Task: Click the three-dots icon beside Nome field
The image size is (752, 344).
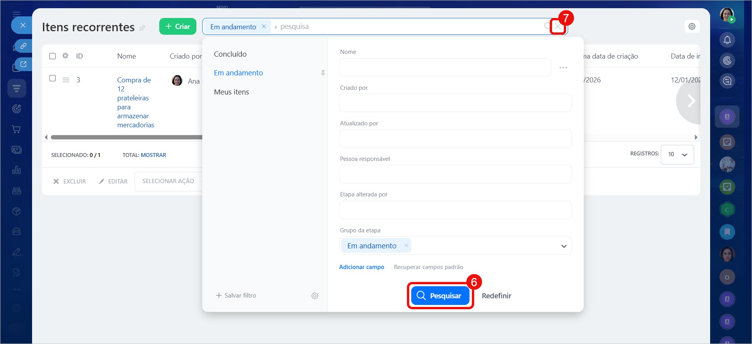Action: point(563,68)
